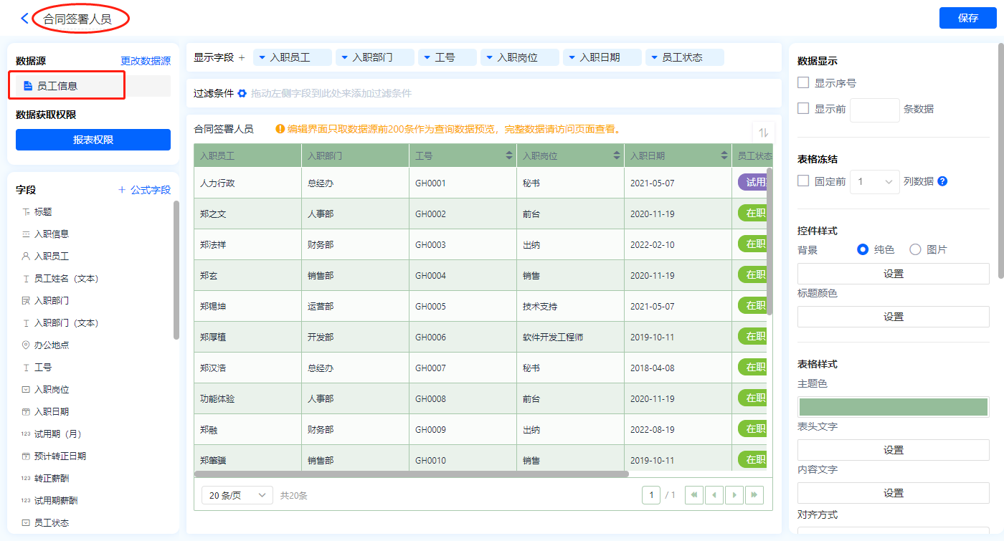This screenshot has width=1004, height=541.
Task: Go to the next page arrow
Action: pos(734,495)
